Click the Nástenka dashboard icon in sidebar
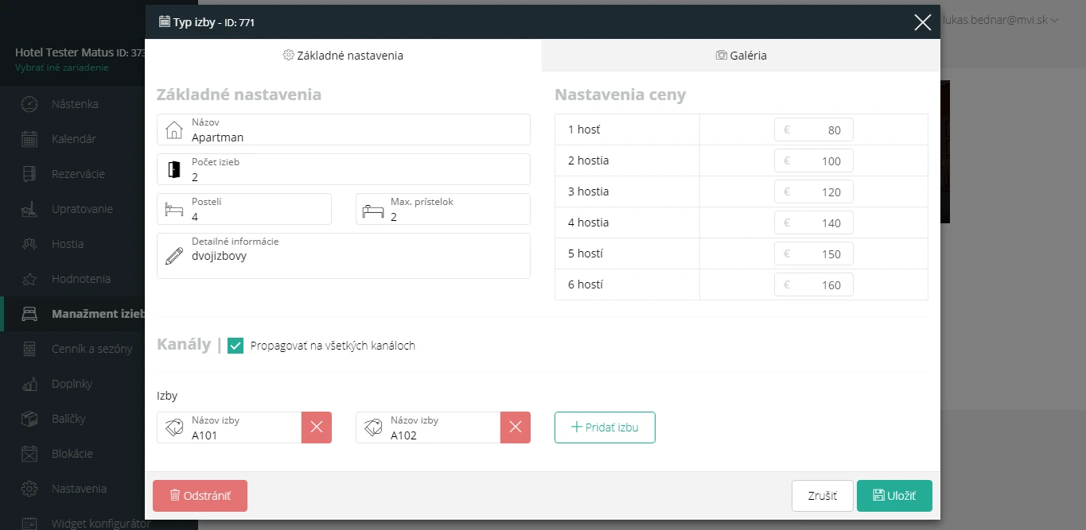 point(29,104)
